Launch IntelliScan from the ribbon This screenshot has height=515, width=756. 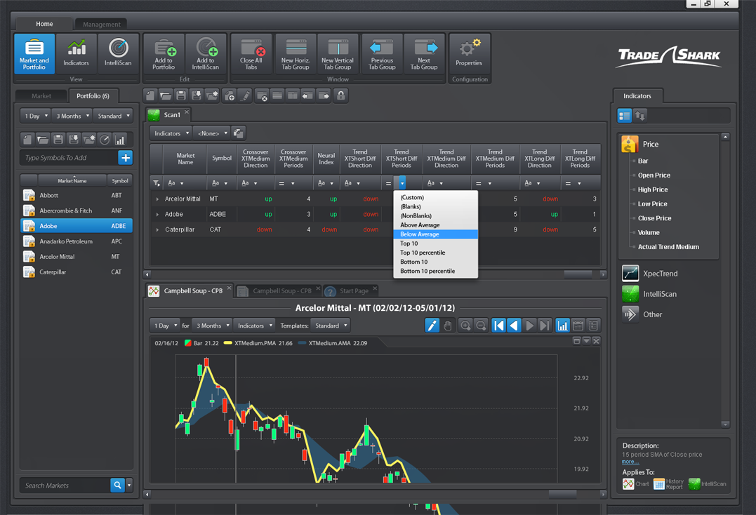118,54
